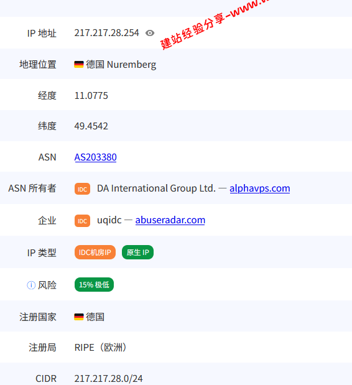Click the info icon beside 风险
This screenshot has height=385, width=352.
31,285
